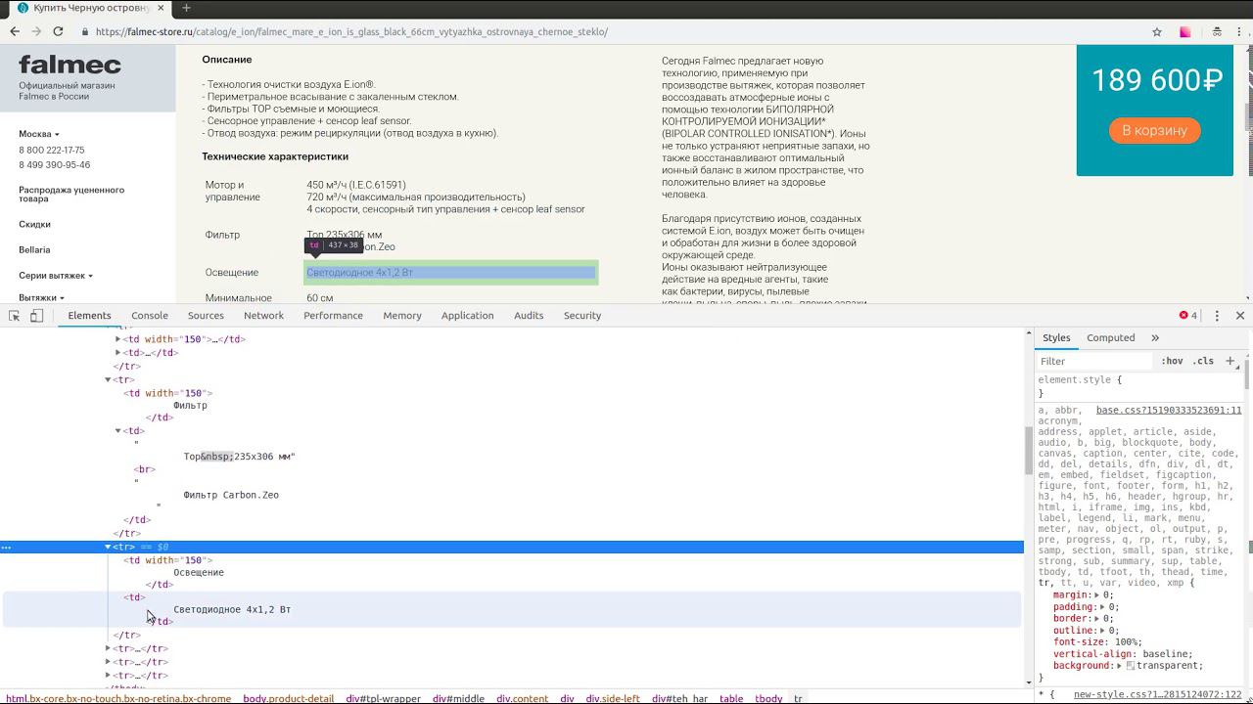Expand the first collapsed td width 150
Viewport: 1253px width, 704px height.
pyautogui.click(x=118, y=339)
